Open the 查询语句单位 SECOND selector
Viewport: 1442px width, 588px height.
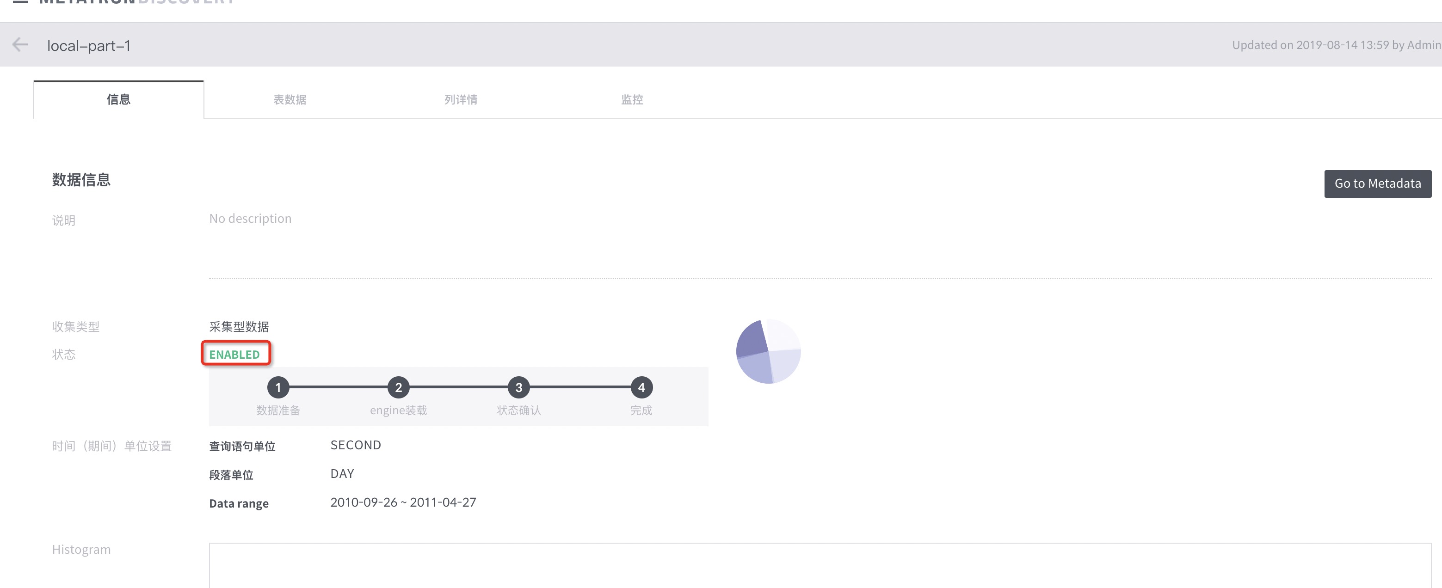click(x=356, y=445)
